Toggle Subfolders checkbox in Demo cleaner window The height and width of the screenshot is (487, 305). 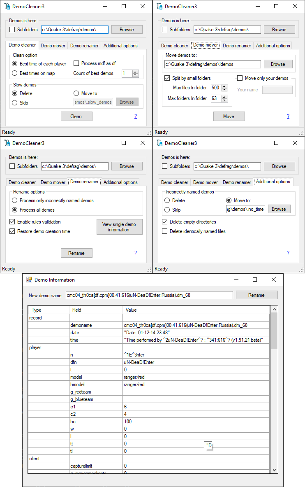tap(12, 30)
